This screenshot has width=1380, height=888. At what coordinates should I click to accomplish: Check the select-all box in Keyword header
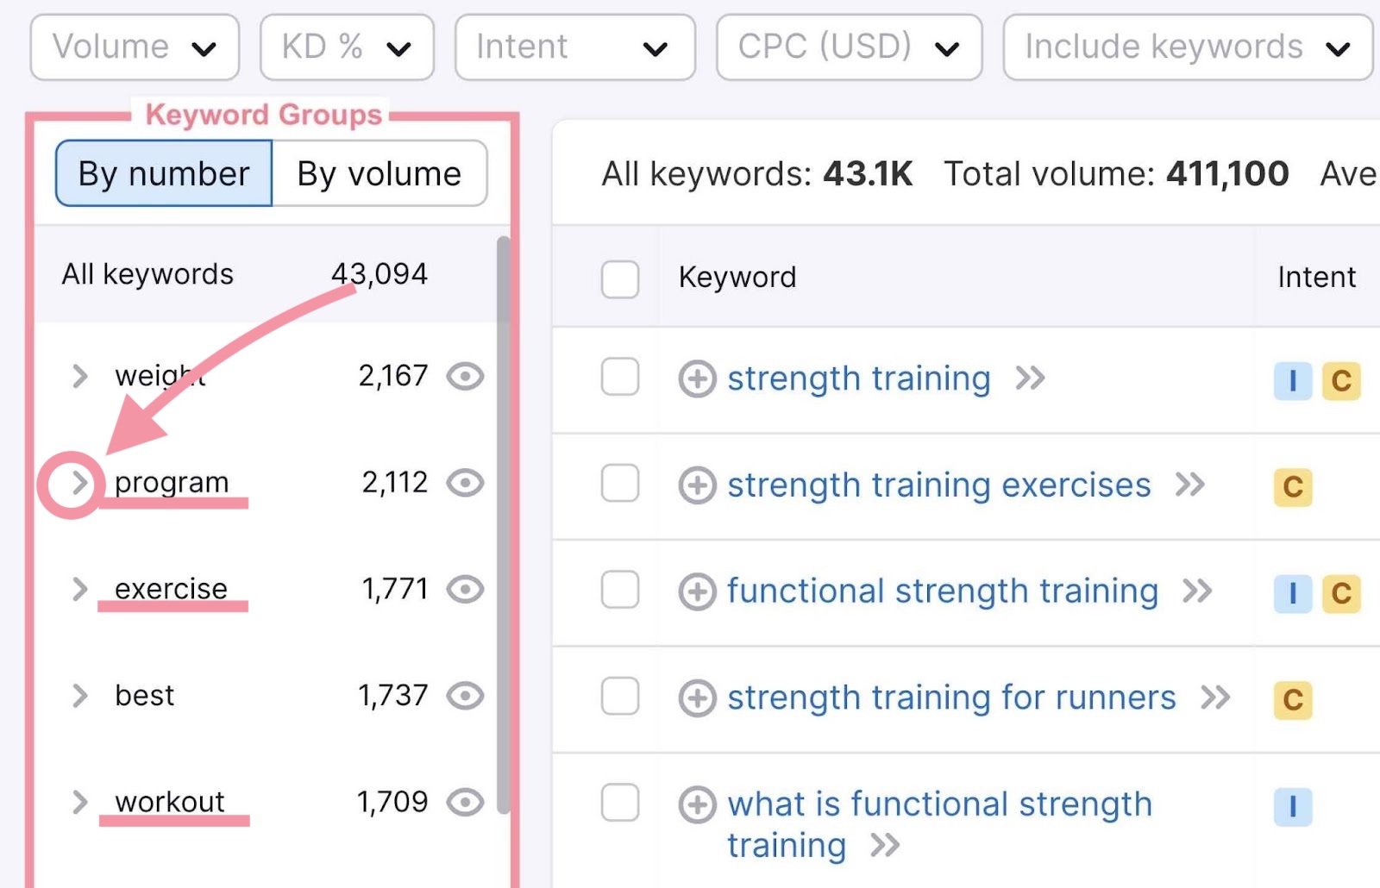620,278
